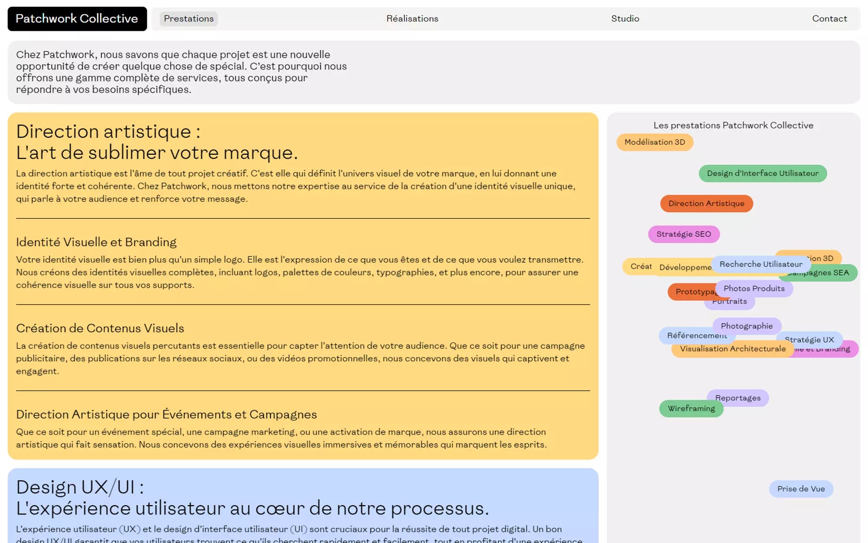This screenshot has width=868, height=543.
Task: Click the Recherche Utilisateur tag
Action: coord(761,264)
